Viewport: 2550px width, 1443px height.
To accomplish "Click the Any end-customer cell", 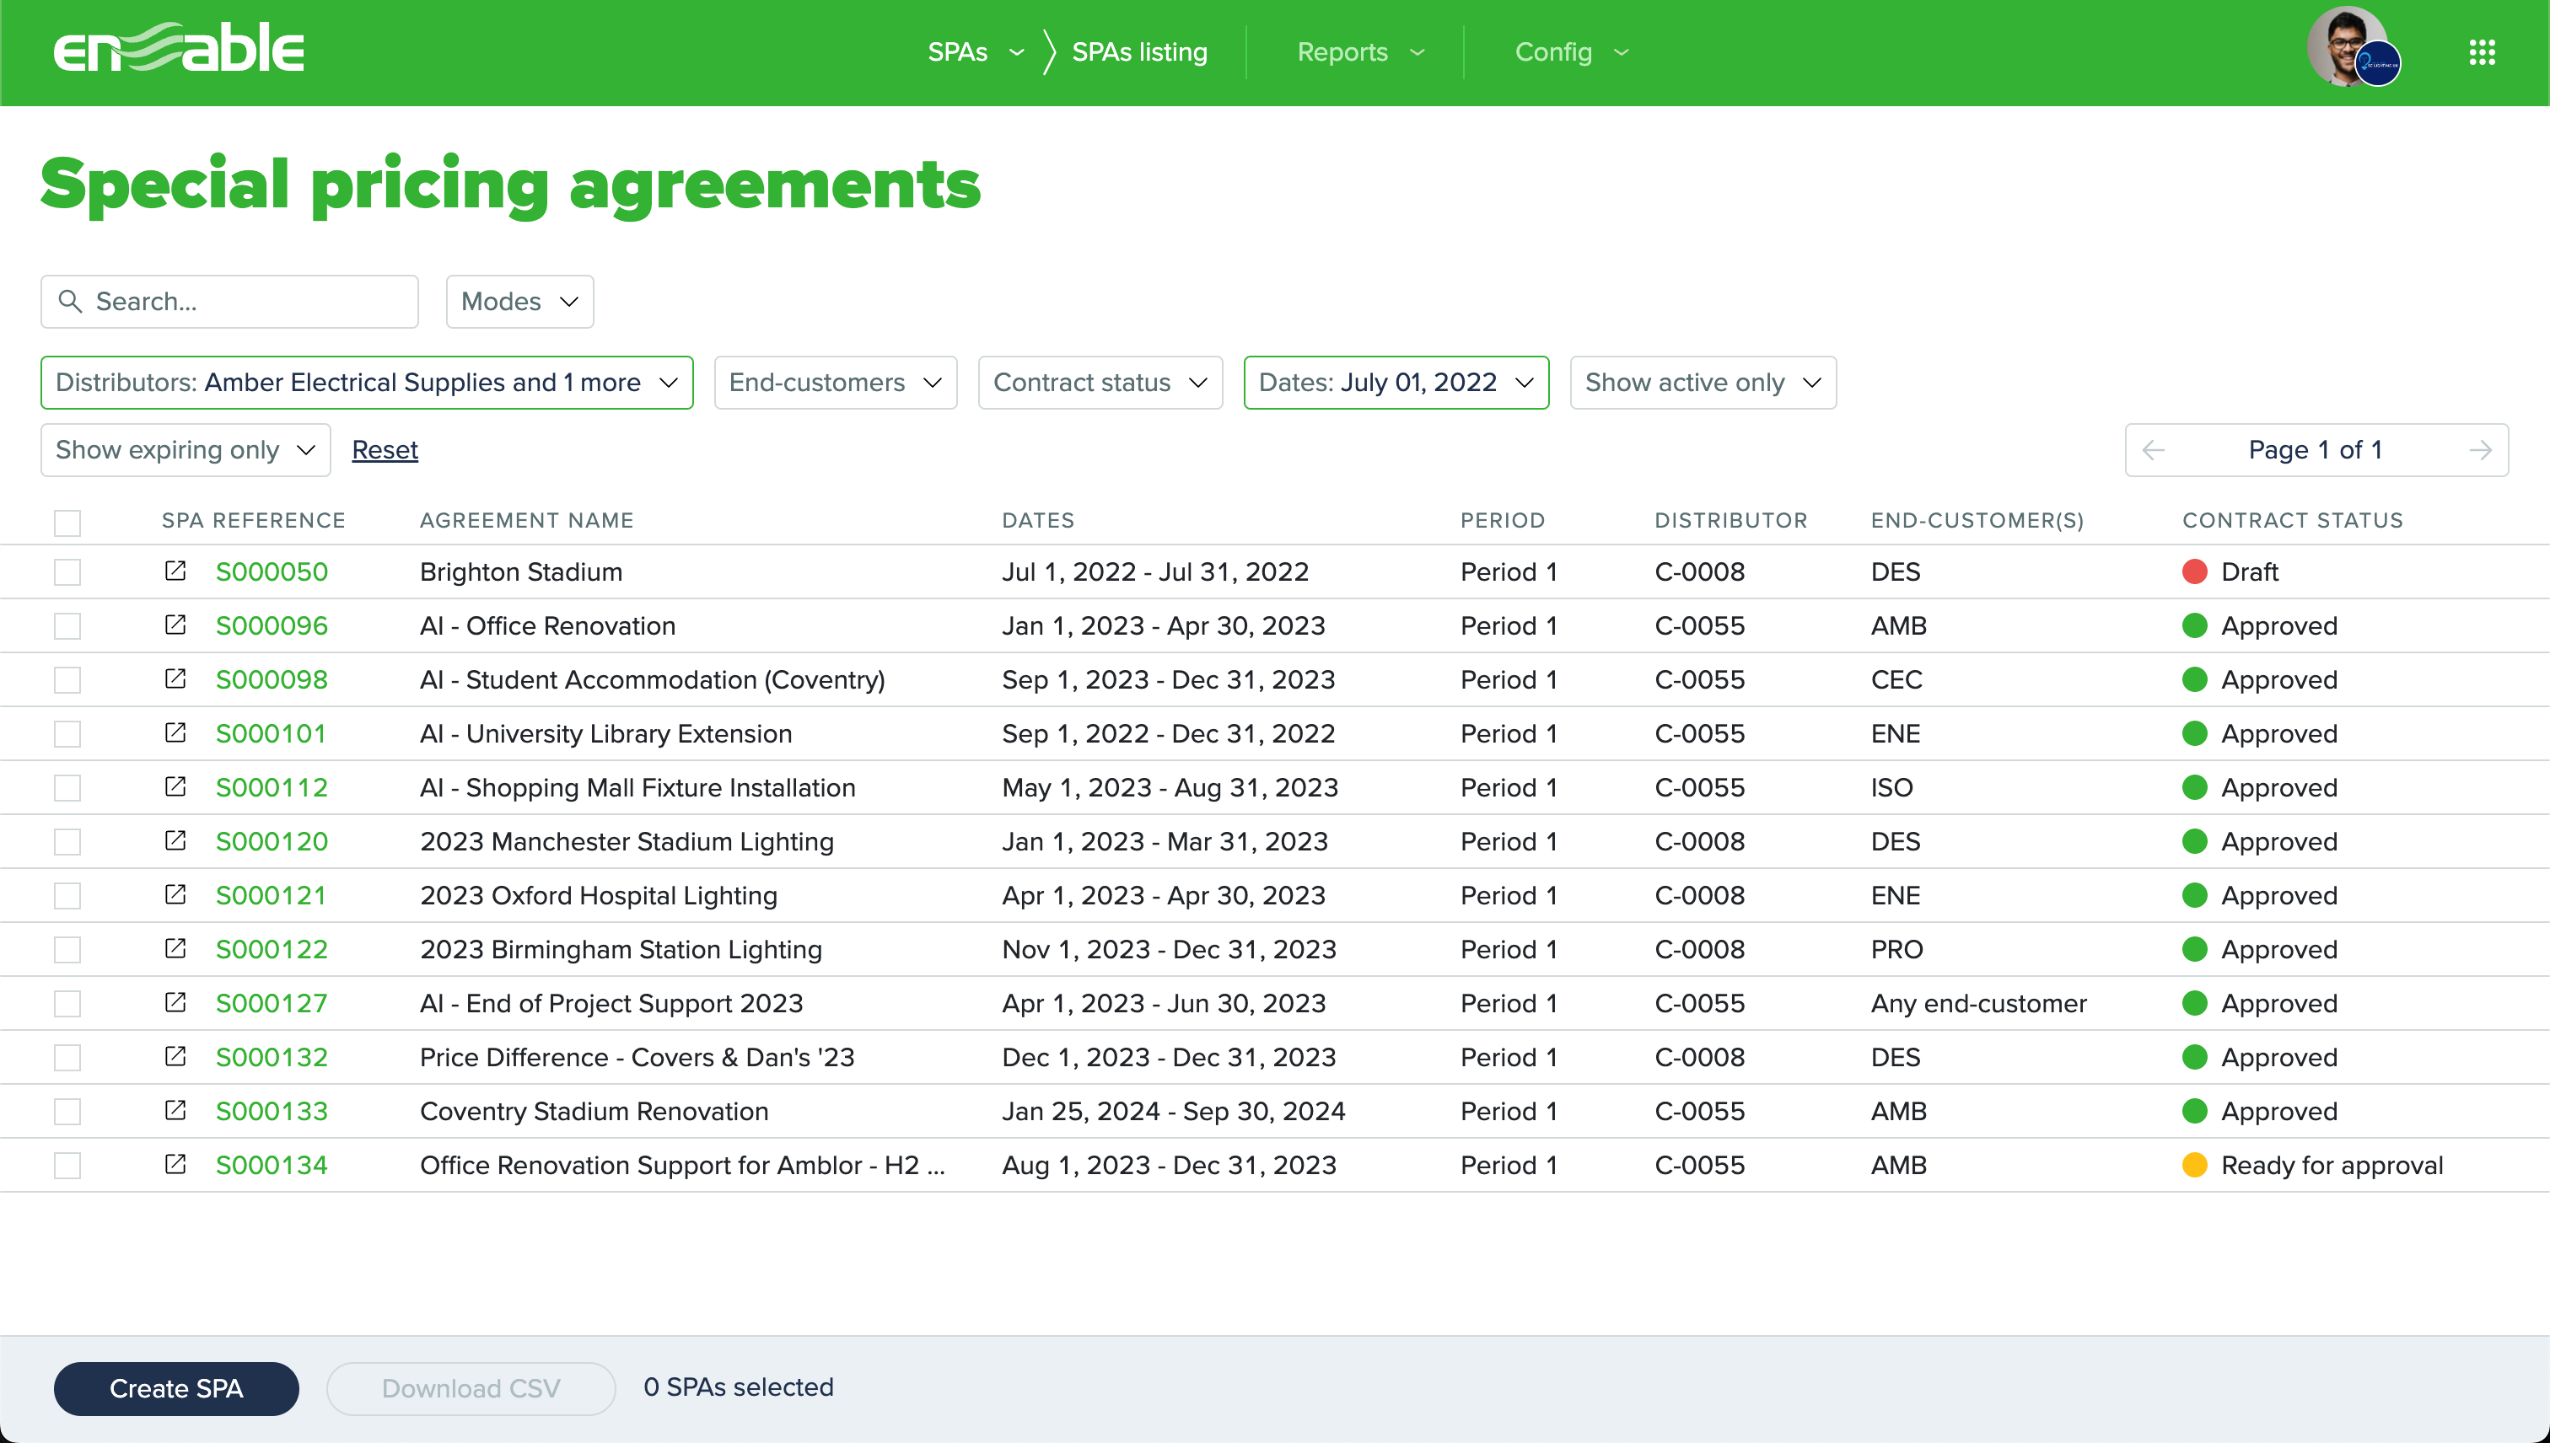I will point(1979,1004).
